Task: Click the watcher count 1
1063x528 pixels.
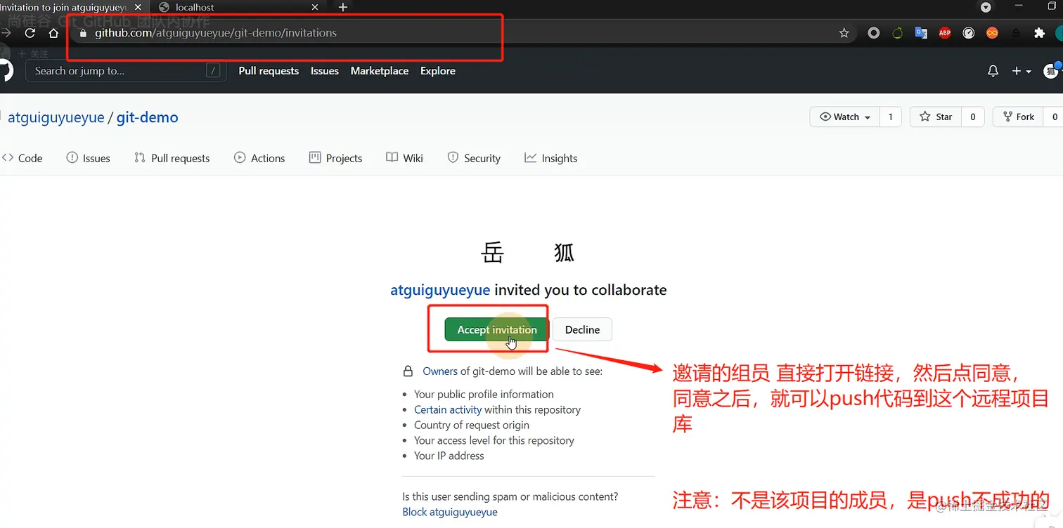Action: [x=891, y=117]
